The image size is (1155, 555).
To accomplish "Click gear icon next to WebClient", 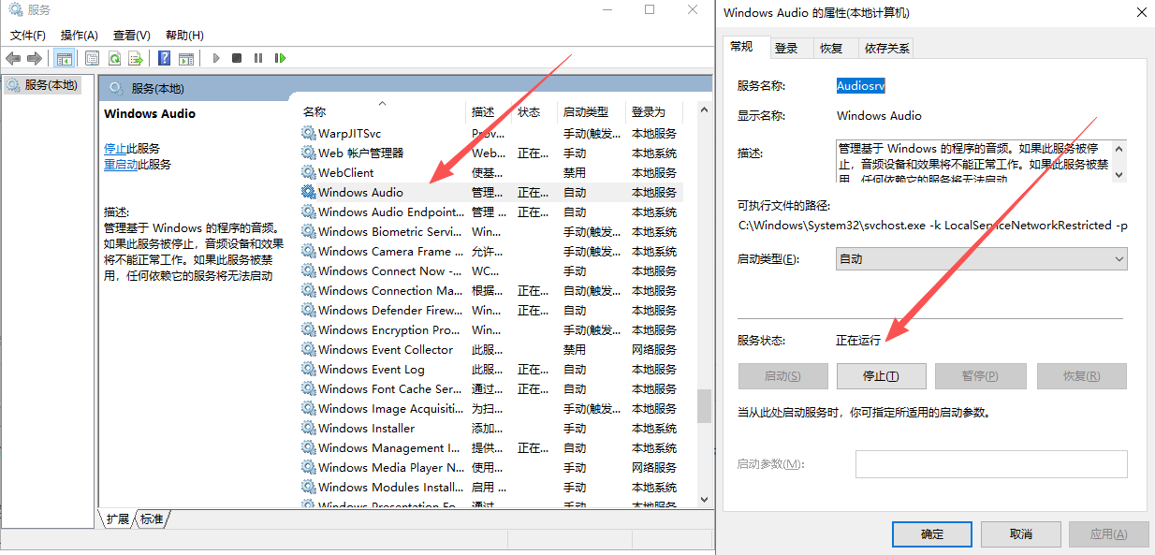I will pos(309,172).
